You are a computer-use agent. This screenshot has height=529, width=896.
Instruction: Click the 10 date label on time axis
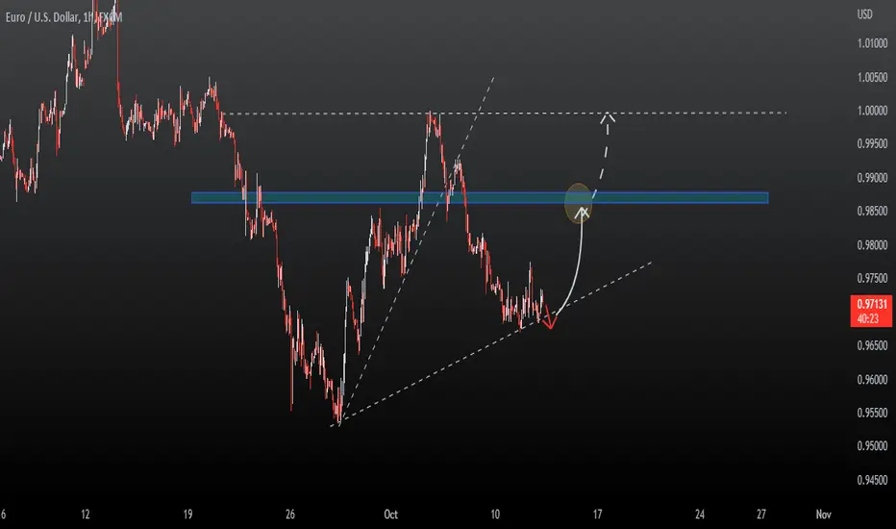click(495, 515)
